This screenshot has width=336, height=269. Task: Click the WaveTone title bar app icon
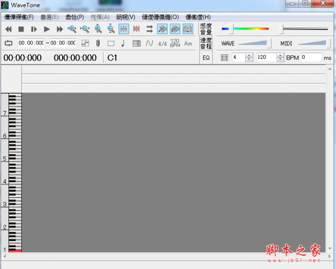click(x=4, y=5)
